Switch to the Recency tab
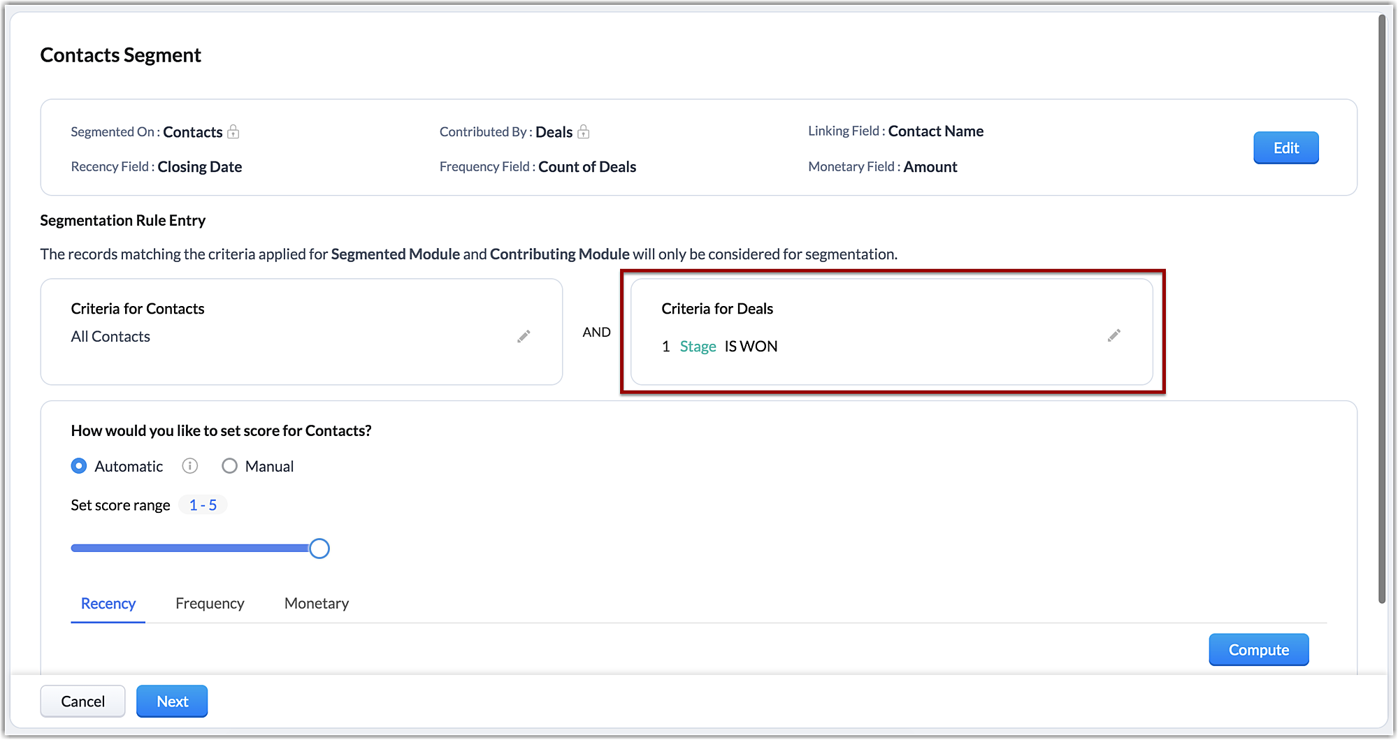Viewport: 1398px width, 740px height. click(x=108, y=604)
